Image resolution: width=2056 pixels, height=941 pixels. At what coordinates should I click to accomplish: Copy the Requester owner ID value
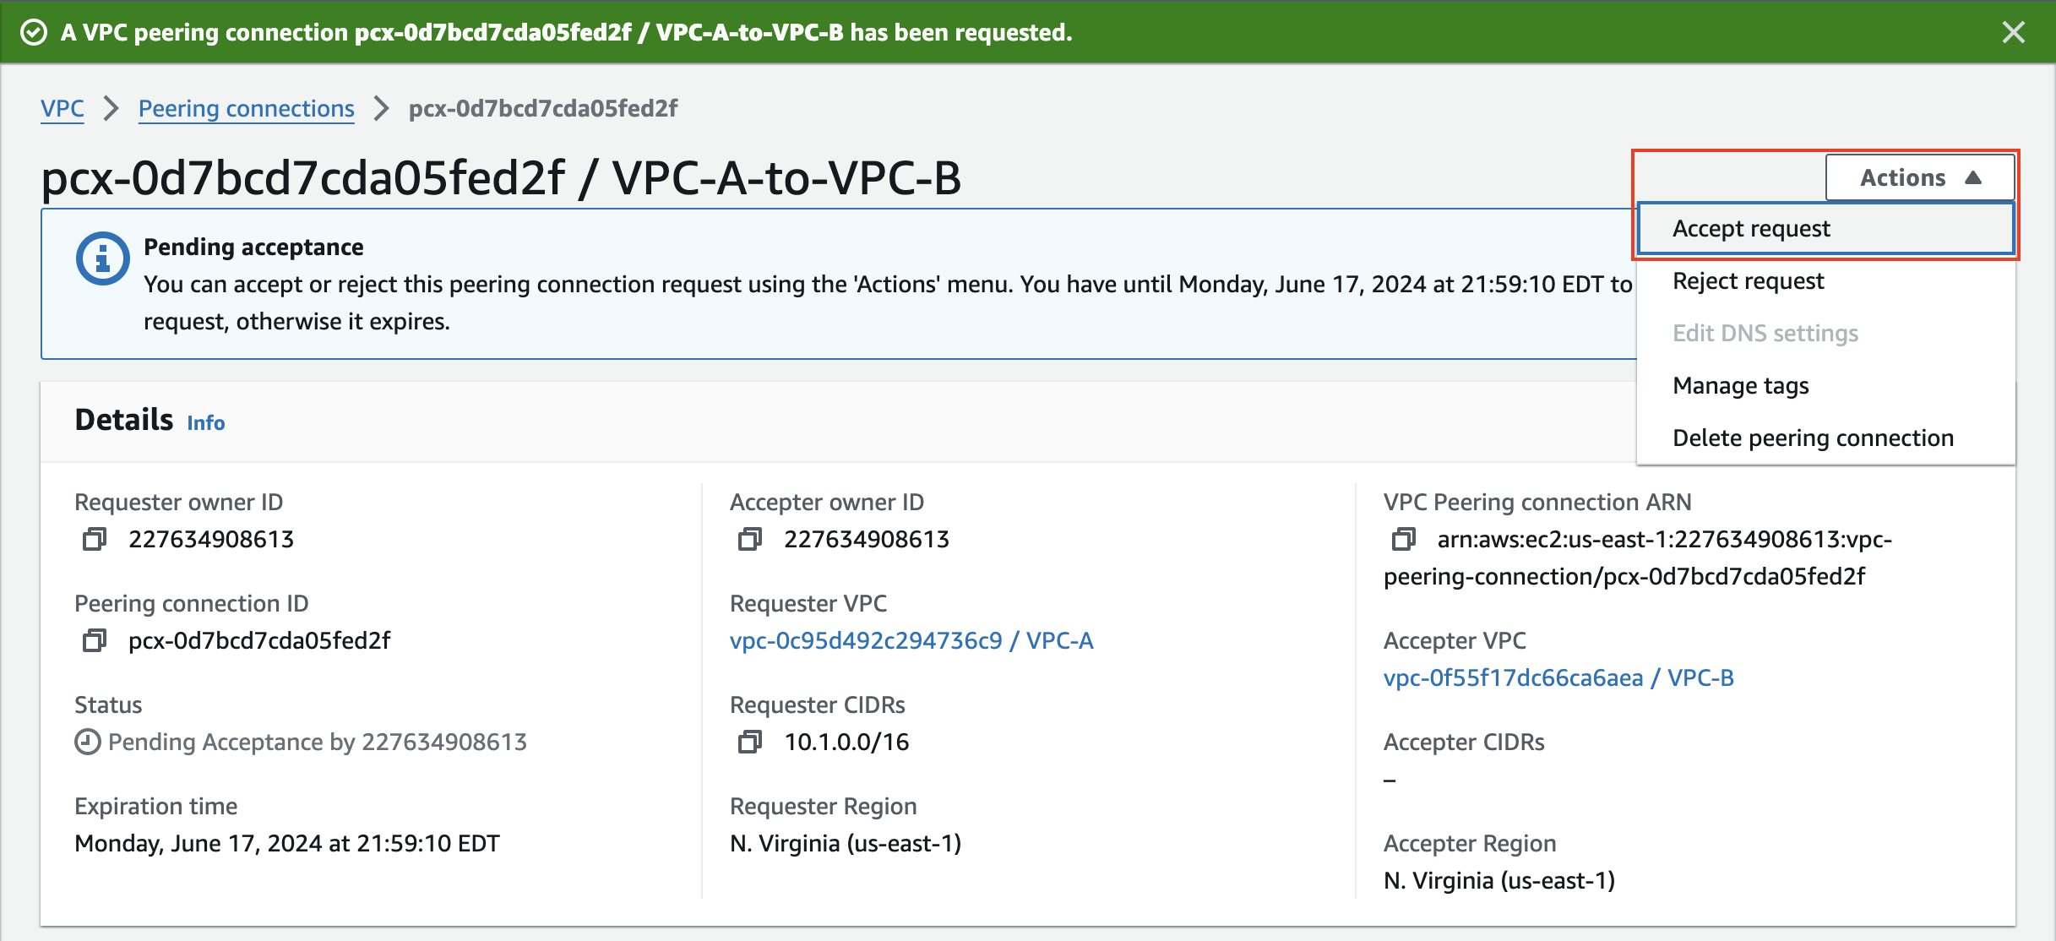coord(94,539)
